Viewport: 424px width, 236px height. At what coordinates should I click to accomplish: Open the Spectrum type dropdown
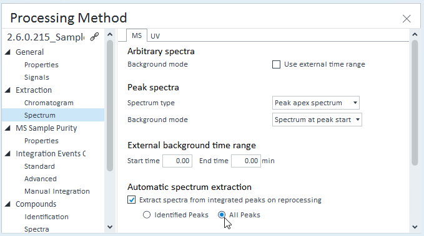point(315,103)
